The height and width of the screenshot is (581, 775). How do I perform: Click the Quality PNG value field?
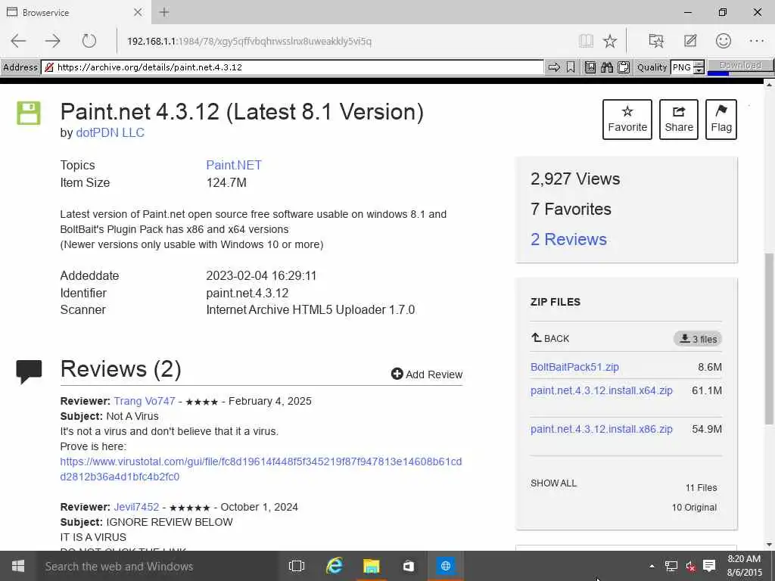pyautogui.click(x=682, y=67)
